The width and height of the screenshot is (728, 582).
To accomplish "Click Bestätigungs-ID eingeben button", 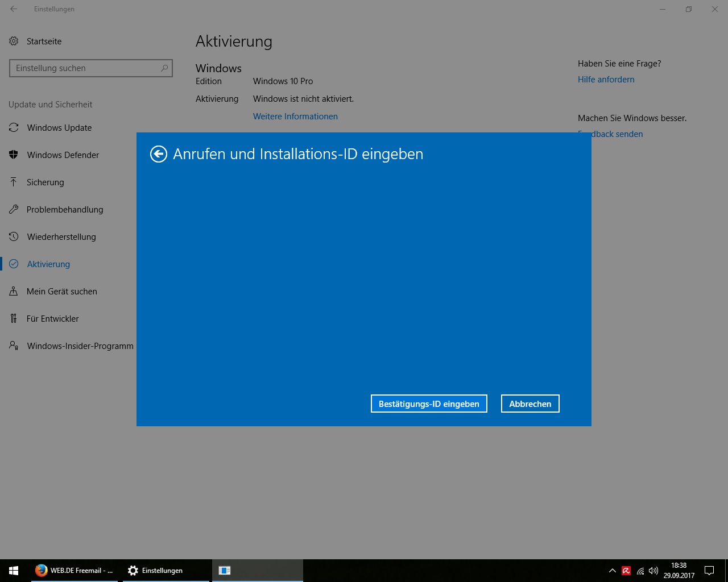I will (x=429, y=404).
